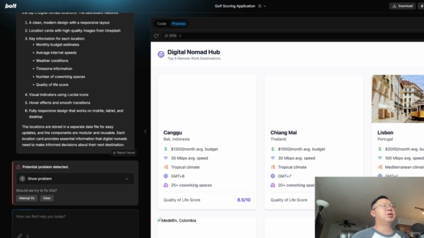The image size is (424, 238).
Task: Click the Bolt logo
Action: 11,6
